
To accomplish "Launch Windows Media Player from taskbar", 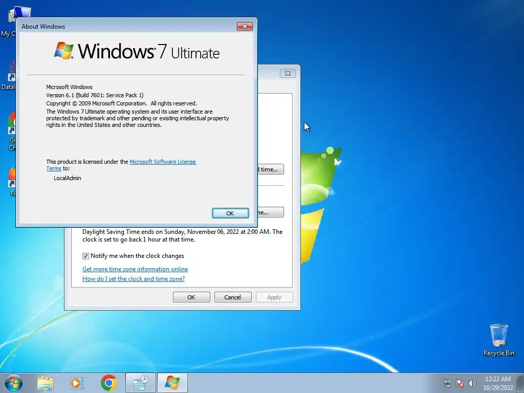I will pos(76,383).
